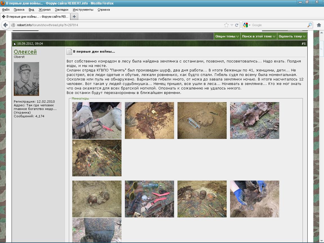Open the 'Инструменты' menu
This screenshot has width=324, height=243.
click(83, 10)
